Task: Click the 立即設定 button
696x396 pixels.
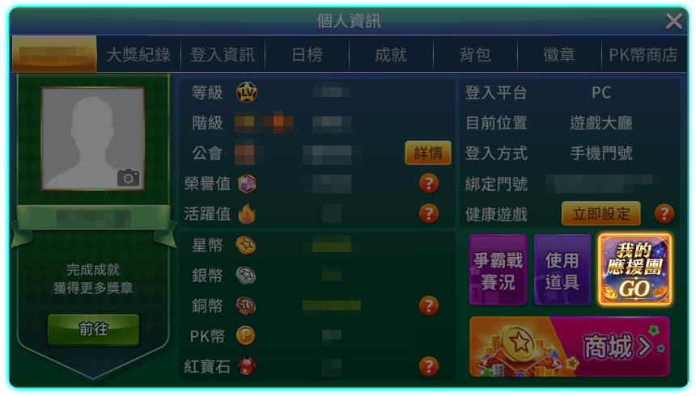Action: 601,213
